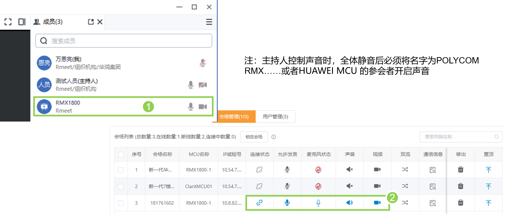The image size is (505, 214).
Task: Toggle camera for RMX1800 member
Action: click(203, 107)
